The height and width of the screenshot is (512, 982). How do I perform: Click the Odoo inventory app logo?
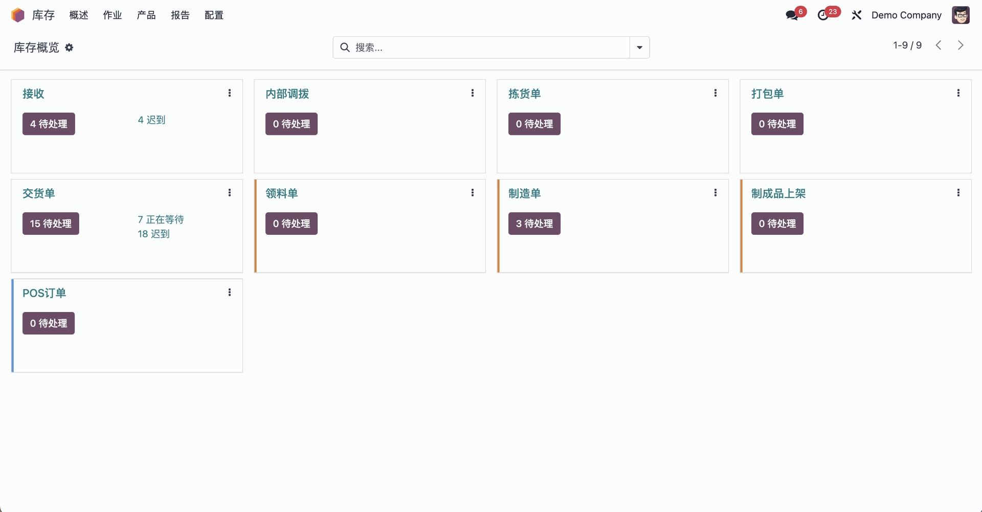[18, 15]
